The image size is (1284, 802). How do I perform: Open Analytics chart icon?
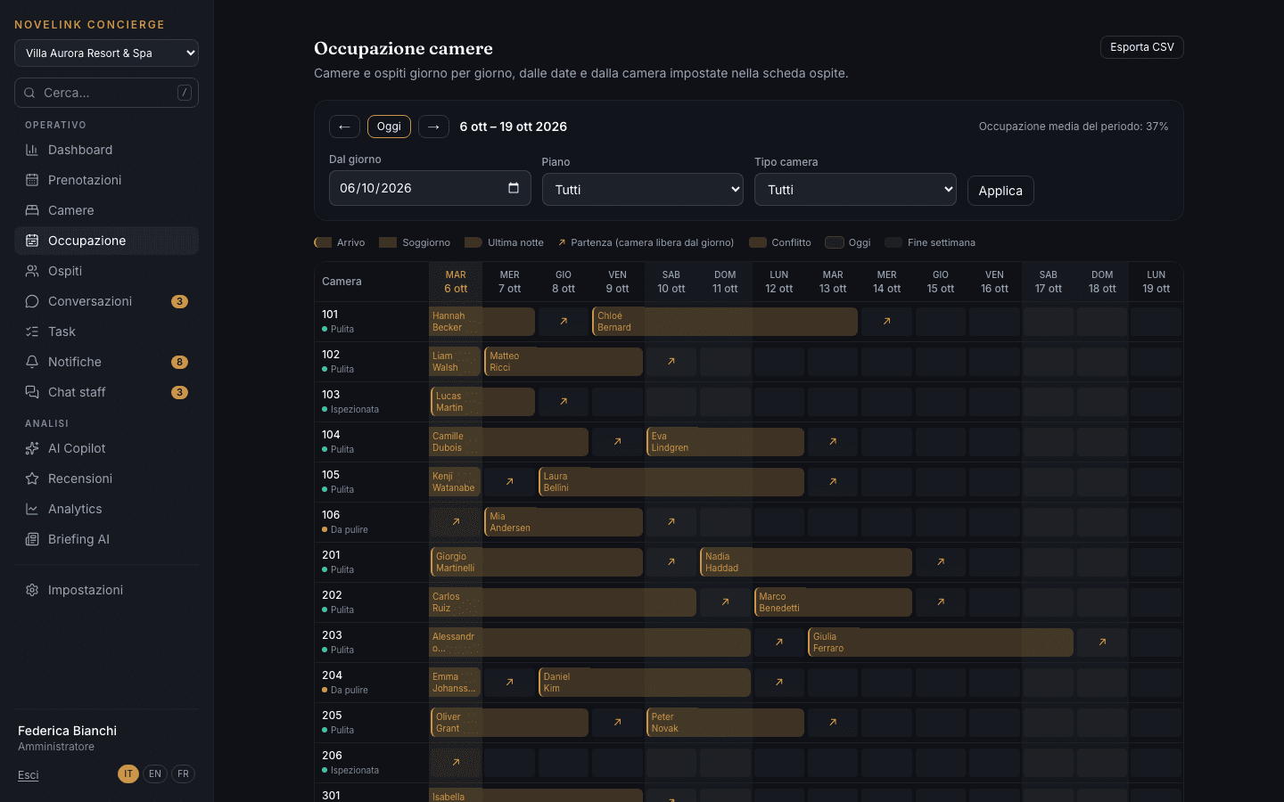click(x=32, y=509)
